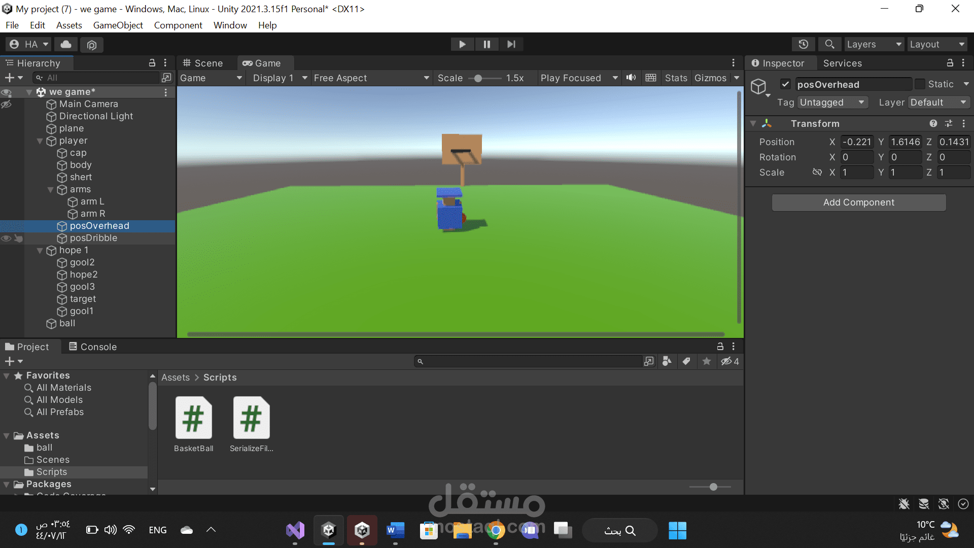Toggle visibility eye for posDribble row
Screen dimensions: 974x548
(x=6, y=238)
